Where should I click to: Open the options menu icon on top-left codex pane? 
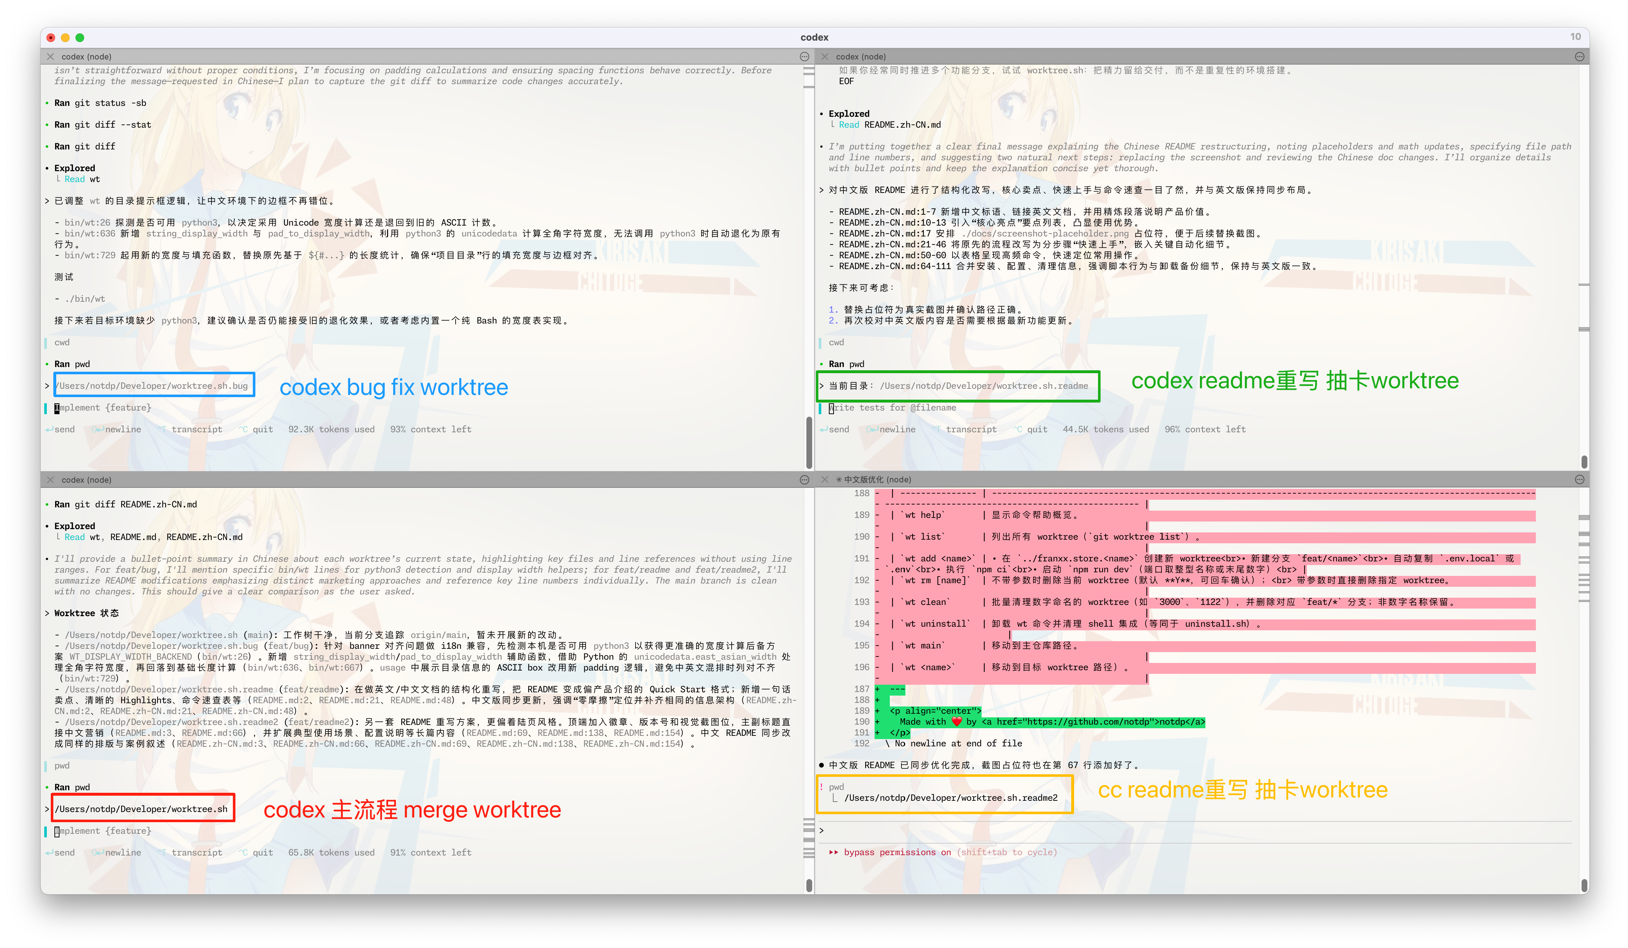point(805,57)
